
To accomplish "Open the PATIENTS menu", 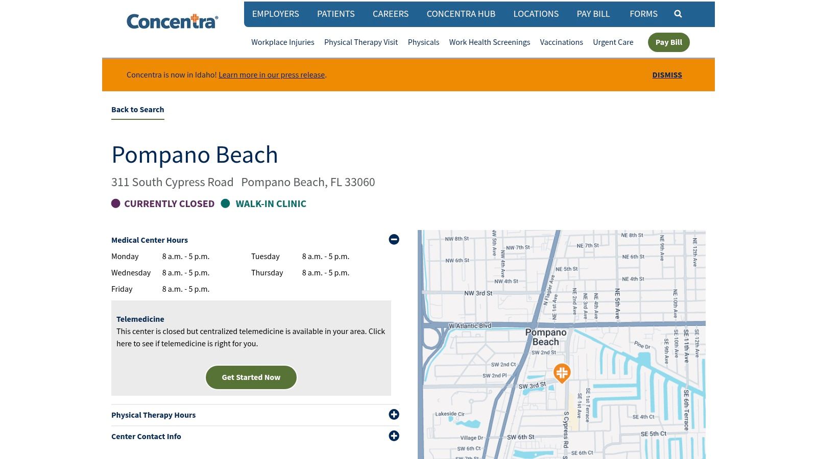I will [336, 14].
